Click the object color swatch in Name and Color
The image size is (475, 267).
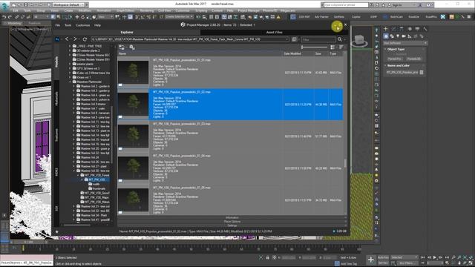click(422, 73)
